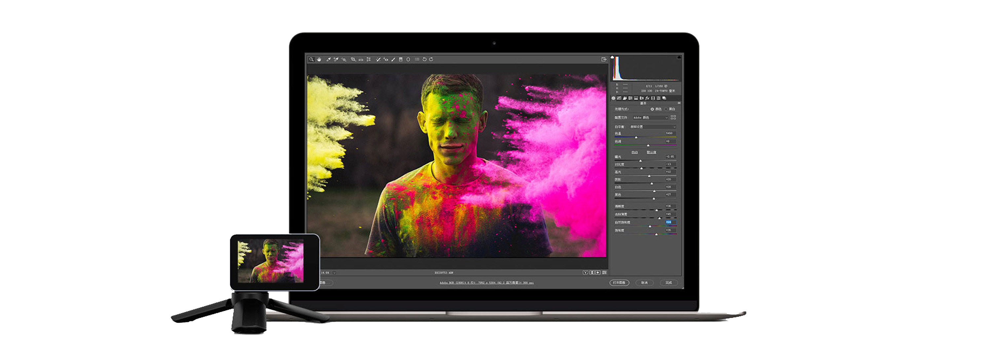The width and height of the screenshot is (991, 350).
Task: Open the Effects fx panel tab
Action: click(647, 98)
